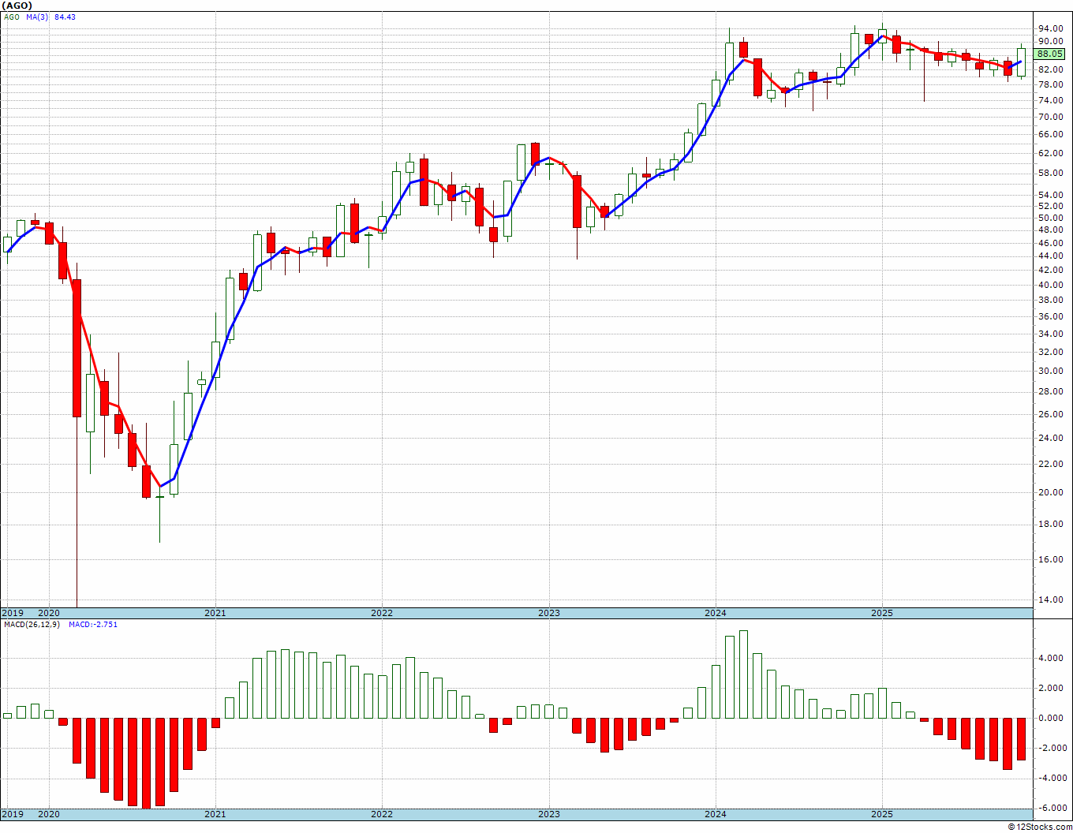Click the 74.00 price axis label
1073x833 pixels.
tap(1050, 100)
